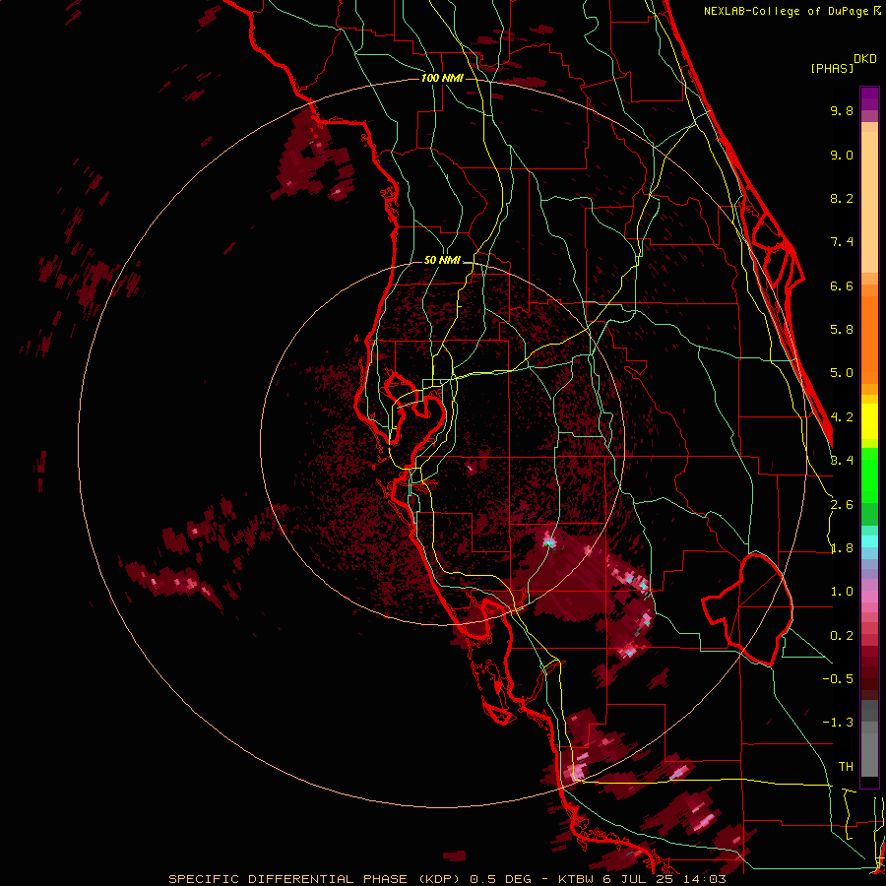Click the 4.2 value on the color scale
886x886 pixels.
click(842, 417)
